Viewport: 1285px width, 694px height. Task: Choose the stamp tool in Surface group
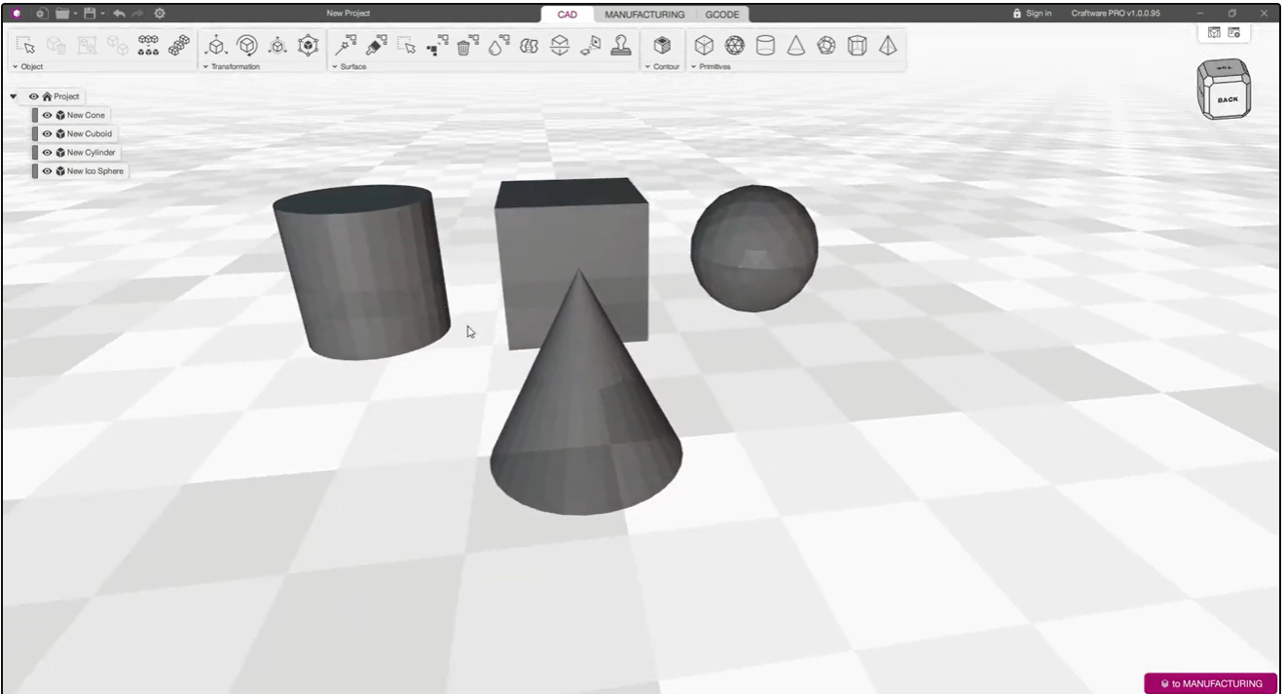(x=620, y=46)
